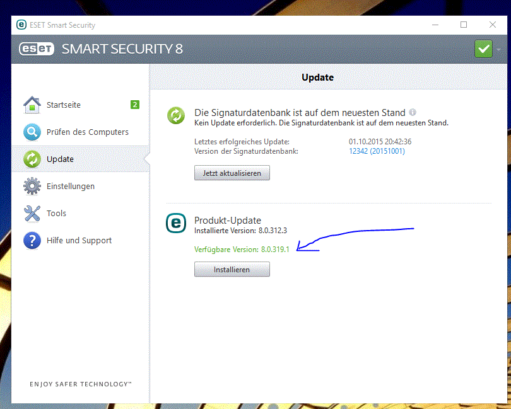Click the ESET Produkt-Update logo icon
This screenshot has height=409, width=511.
[x=175, y=223]
